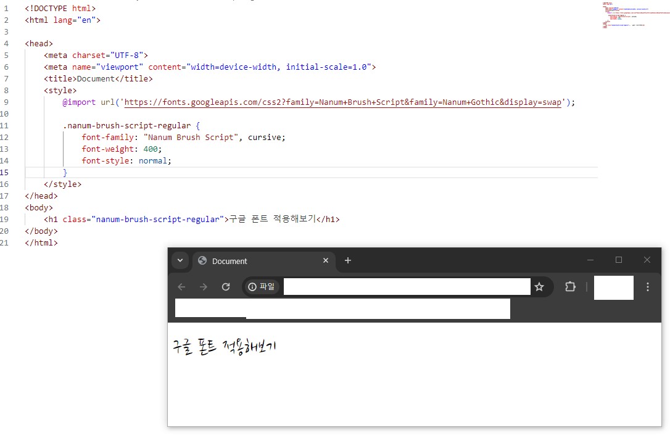Click the <!DOCTYPE html> line
This screenshot has width=670, height=438.
point(60,9)
